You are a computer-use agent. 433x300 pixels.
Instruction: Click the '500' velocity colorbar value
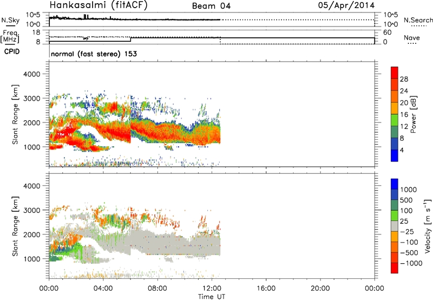[x=407, y=200]
